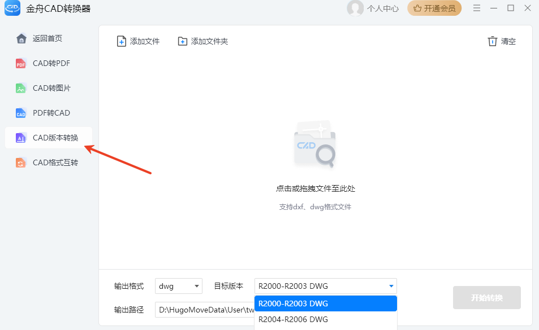Select CAD版本转换 in sidebar
Image resolution: width=539 pixels, height=330 pixels.
[x=49, y=138]
